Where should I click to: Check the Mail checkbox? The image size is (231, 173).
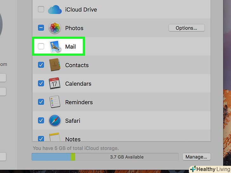coord(41,47)
